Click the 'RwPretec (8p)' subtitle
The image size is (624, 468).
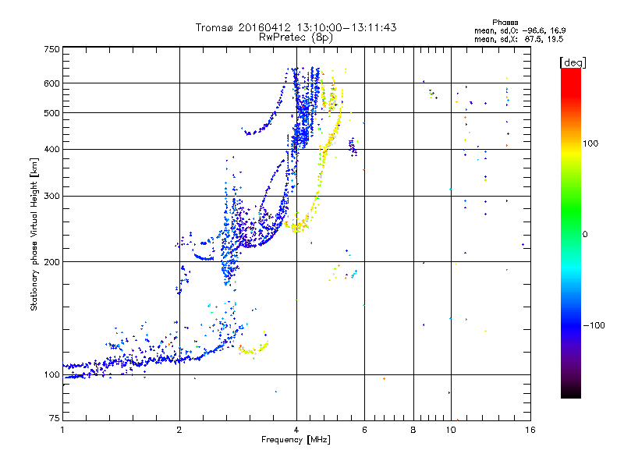(x=296, y=37)
